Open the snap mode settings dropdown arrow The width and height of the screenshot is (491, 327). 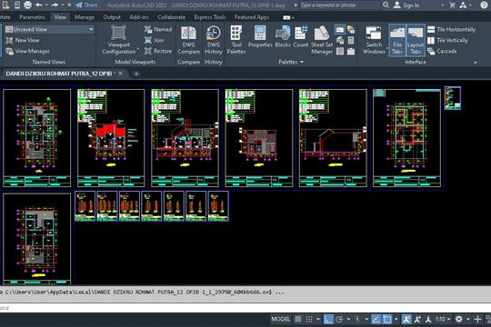(318, 319)
